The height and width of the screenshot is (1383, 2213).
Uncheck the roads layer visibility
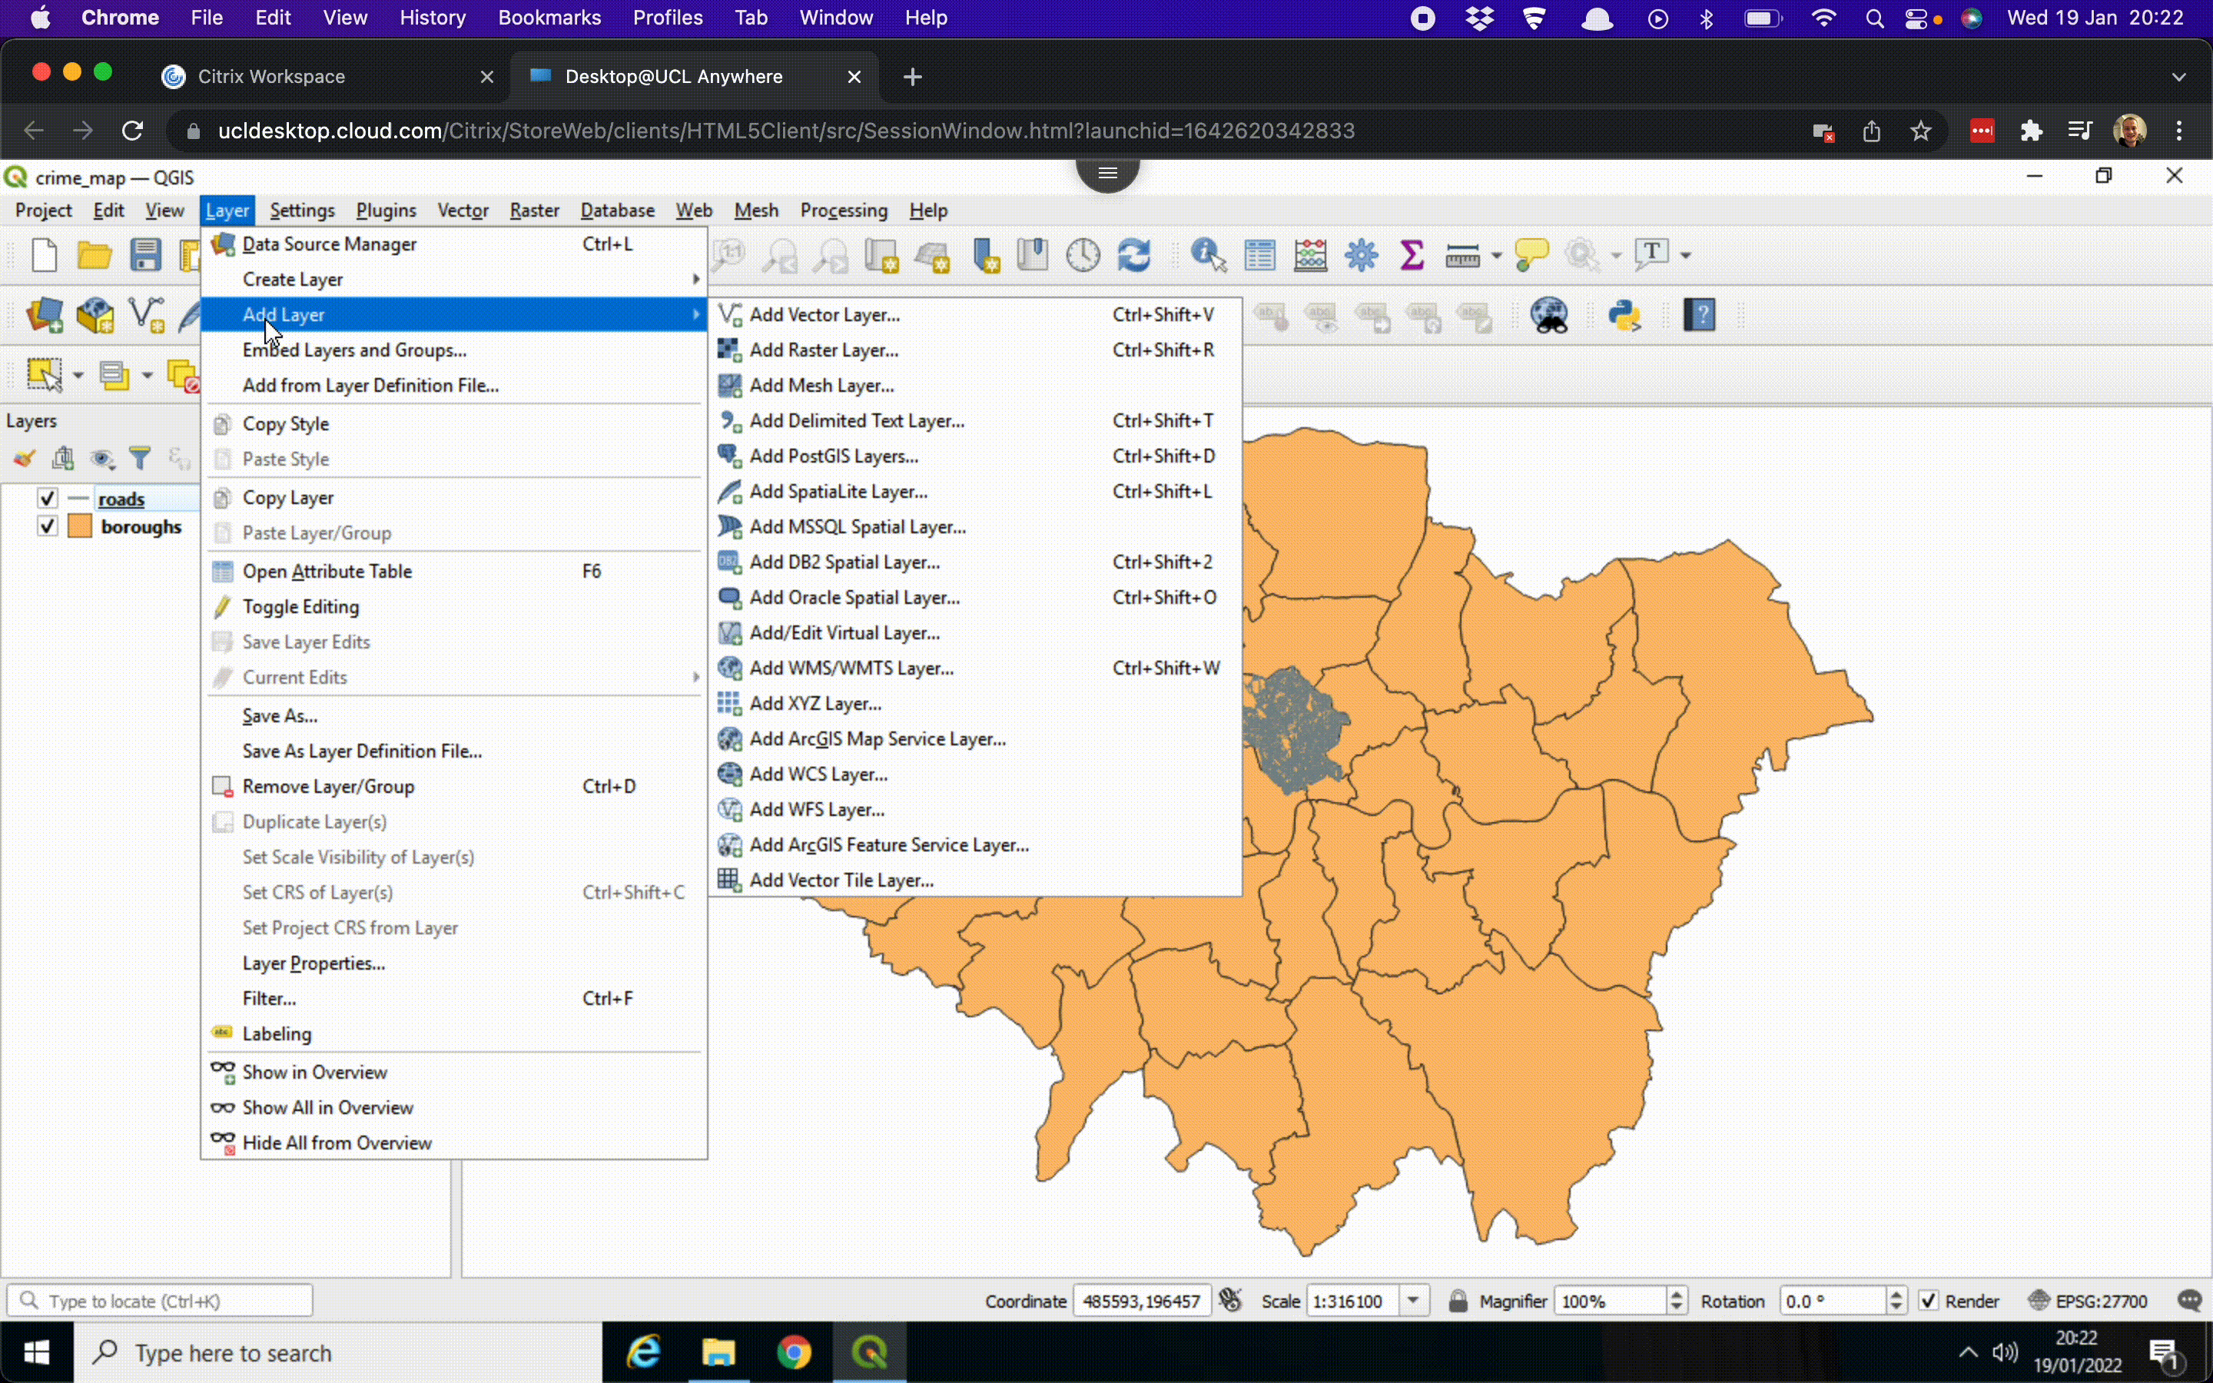tap(47, 499)
